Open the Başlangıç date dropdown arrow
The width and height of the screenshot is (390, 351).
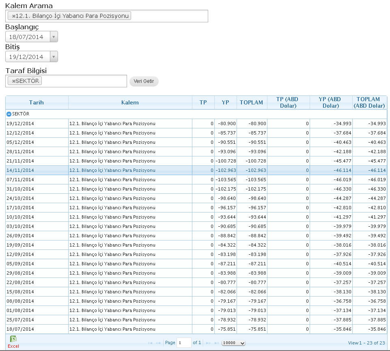click(54, 37)
